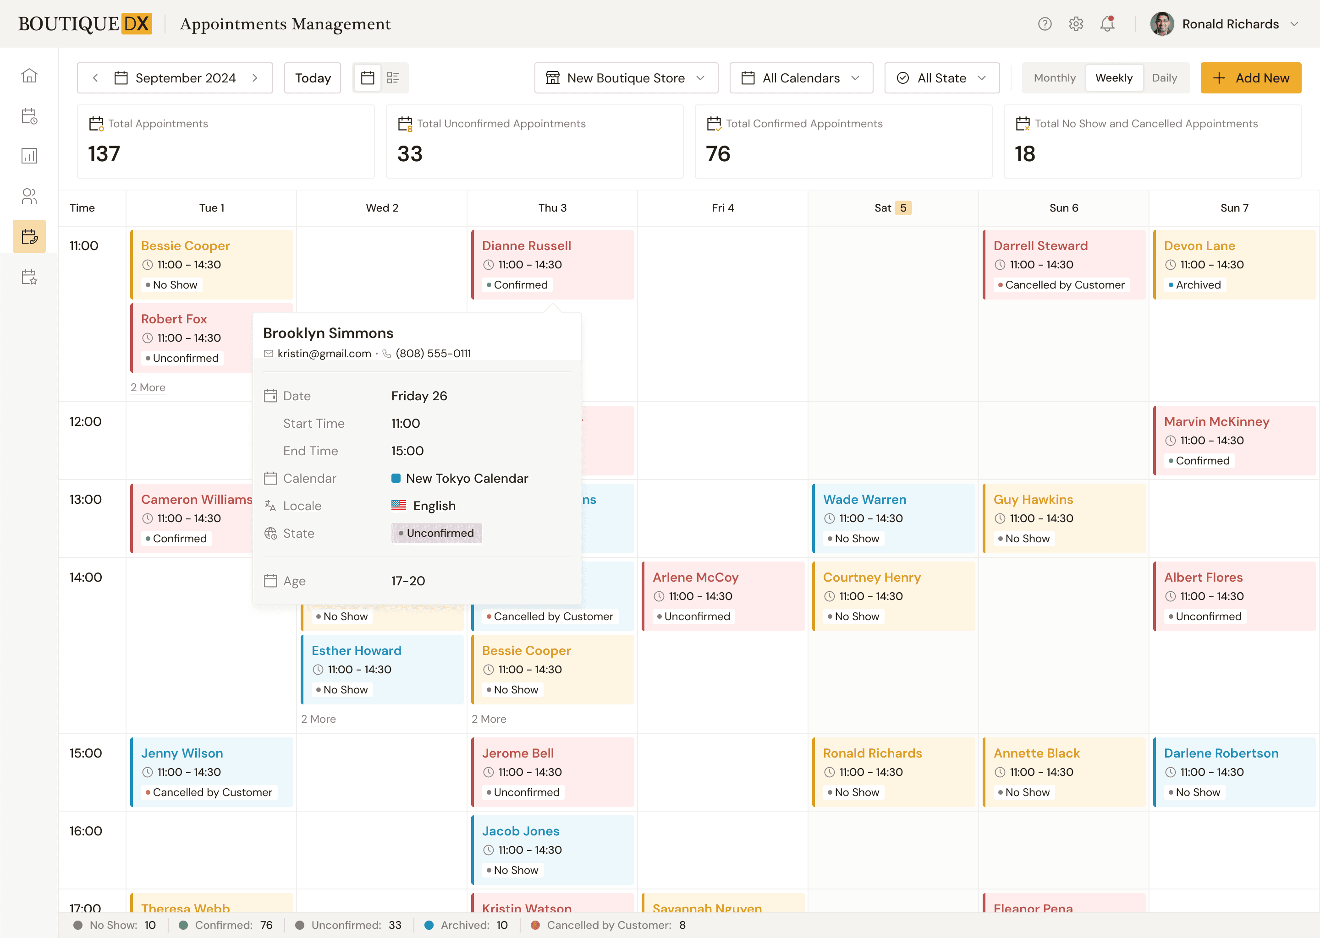
Task: Open the analytics bar-chart sidebar icon
Action: pos(29,155)
